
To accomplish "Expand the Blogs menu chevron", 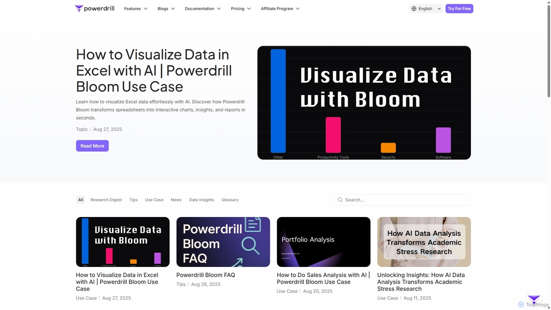I will pos(173,9).
